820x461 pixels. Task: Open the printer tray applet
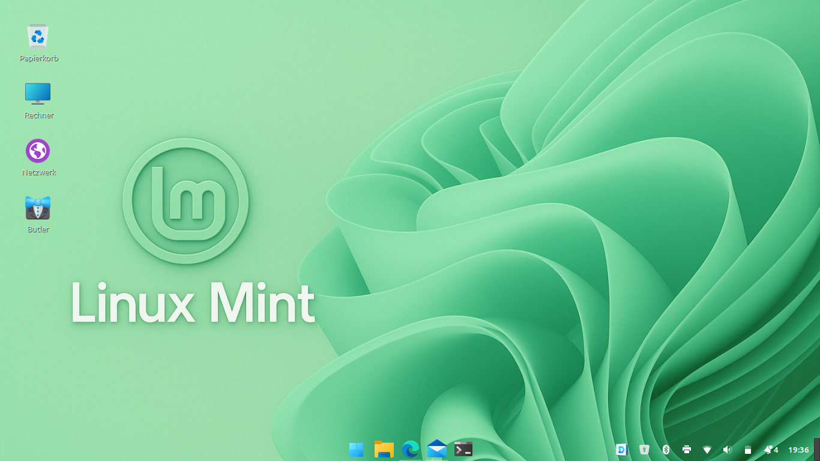click(687, 450)
